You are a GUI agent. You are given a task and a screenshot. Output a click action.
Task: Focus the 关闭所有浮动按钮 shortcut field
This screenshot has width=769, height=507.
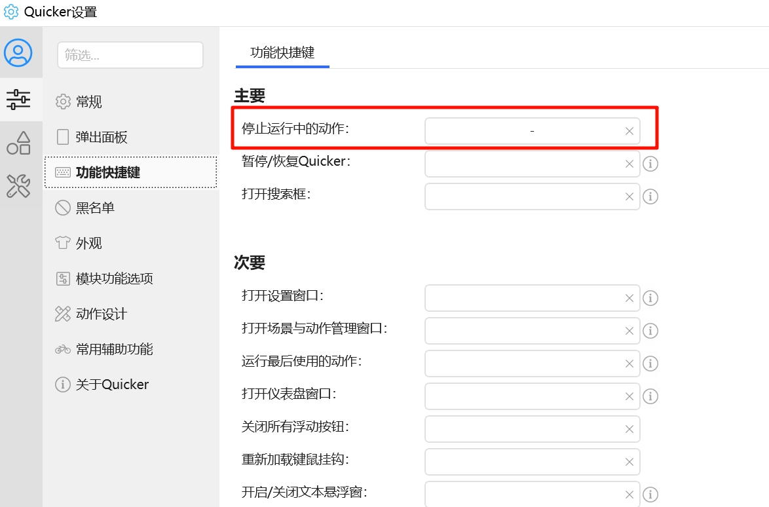pos(532,429)
